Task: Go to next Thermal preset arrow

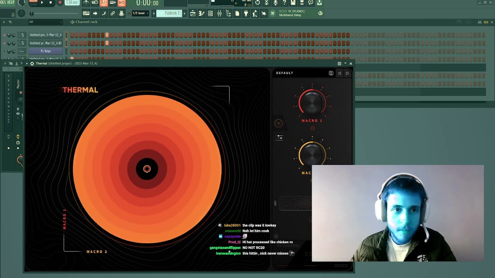Action: (x=347, y=73)
